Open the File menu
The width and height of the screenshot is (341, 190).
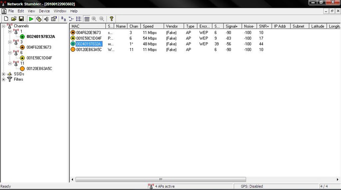point(11,11)
